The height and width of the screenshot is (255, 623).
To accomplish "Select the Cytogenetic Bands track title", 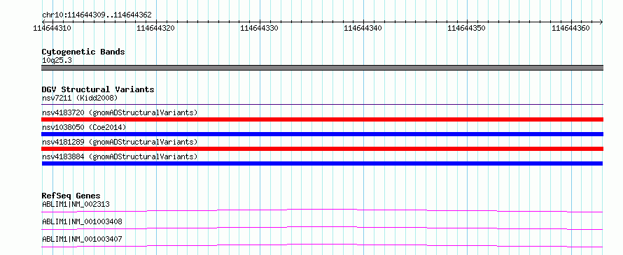I will 83,52.
